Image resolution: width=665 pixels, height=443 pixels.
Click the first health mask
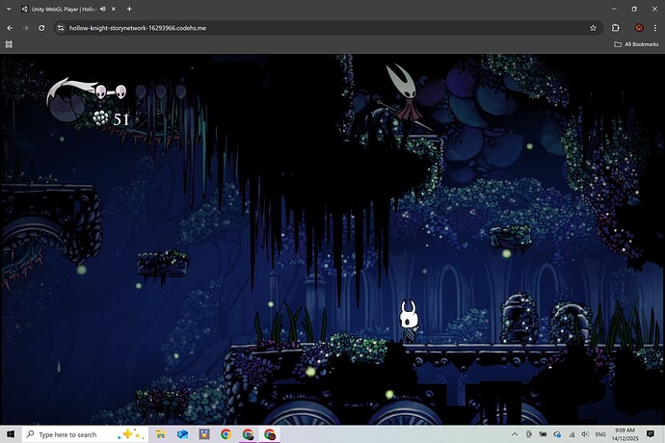[x=101, y=91]
